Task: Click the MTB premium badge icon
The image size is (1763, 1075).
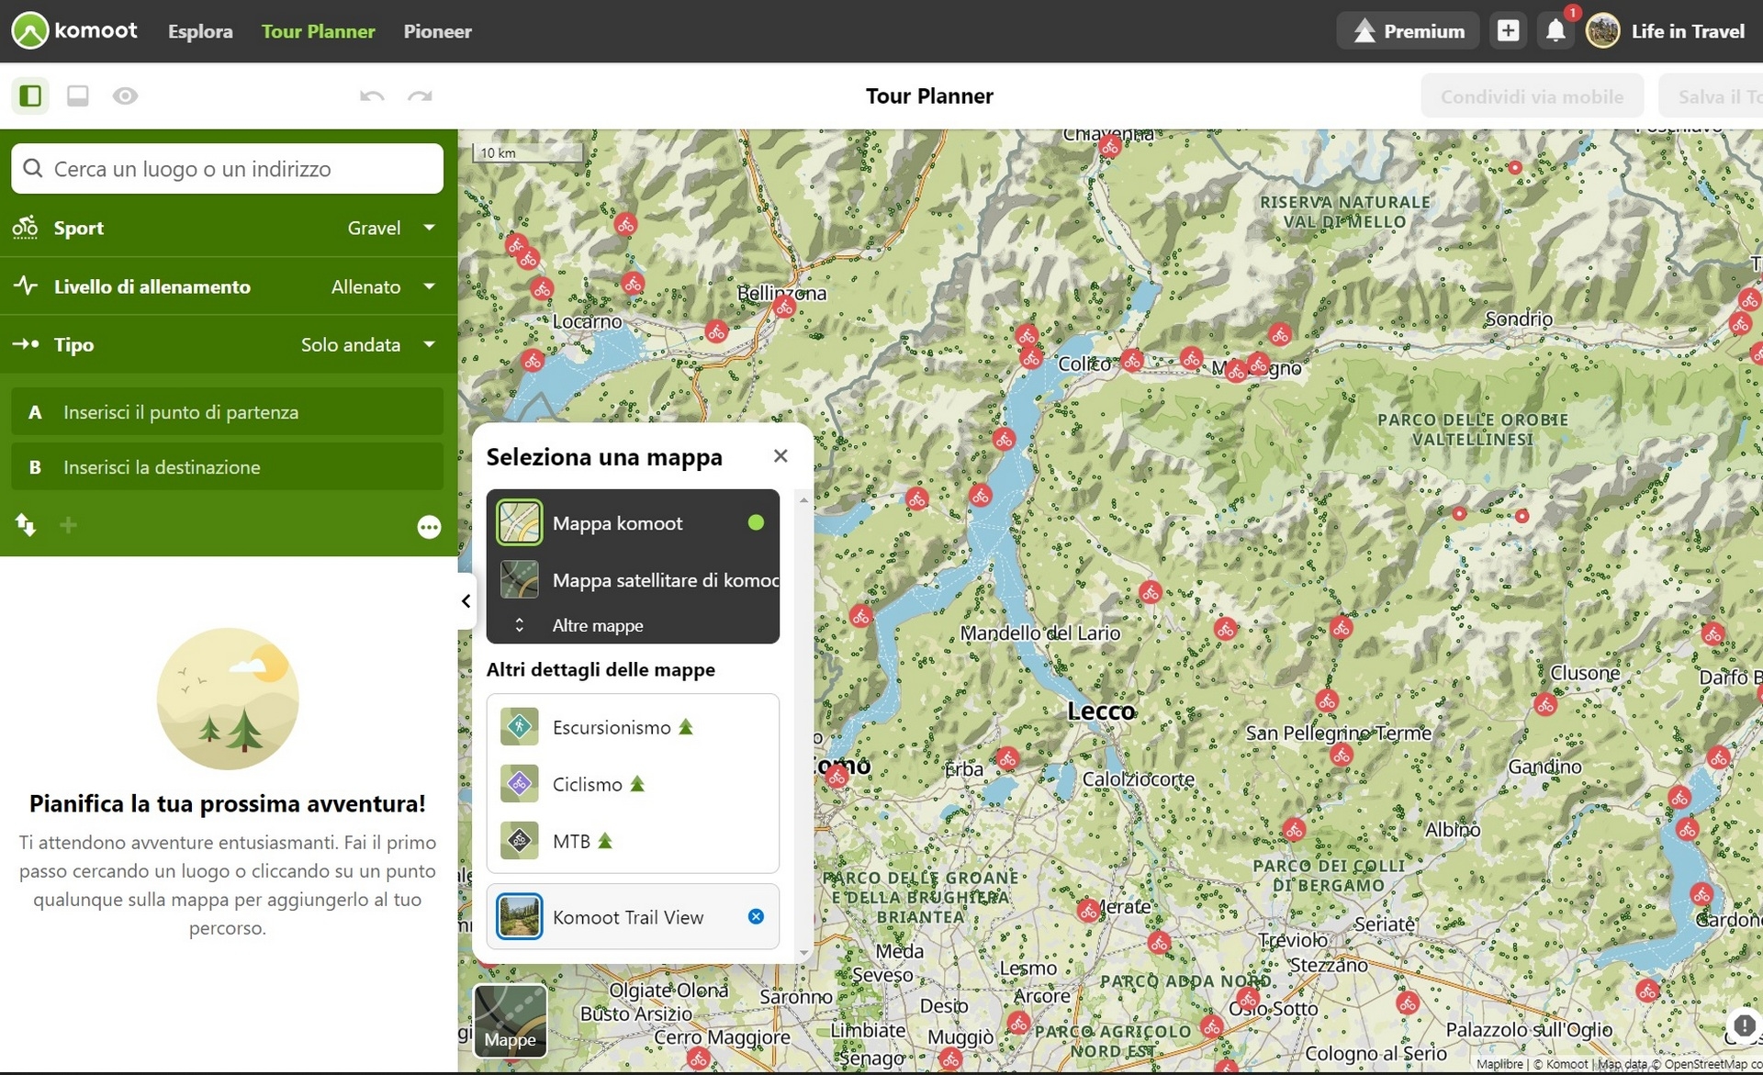Action: 605,841
